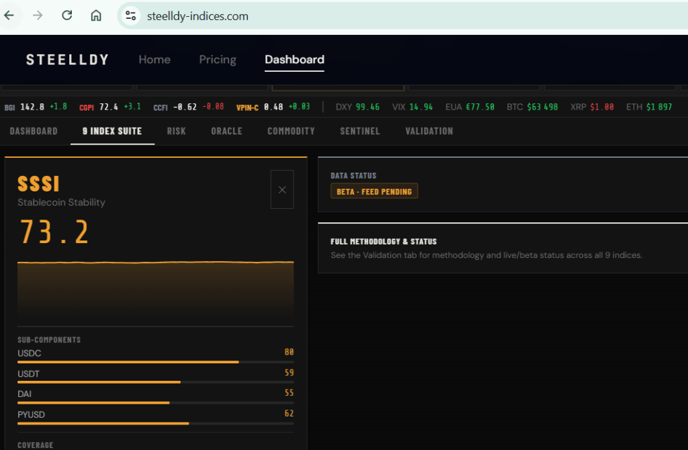This screenshot has height=450, width=688.
Task: Click the BTC $63 498 ticker value
Action: pyautogui.click(x=532, y=107)
